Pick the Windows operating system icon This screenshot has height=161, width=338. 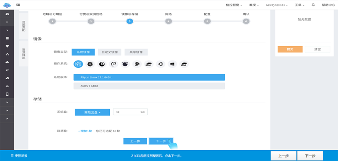172,64
